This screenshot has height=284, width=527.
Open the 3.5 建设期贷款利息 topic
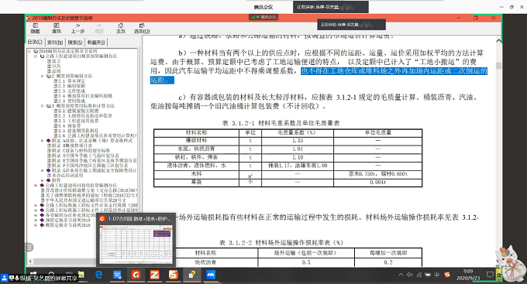coord(78,131)
